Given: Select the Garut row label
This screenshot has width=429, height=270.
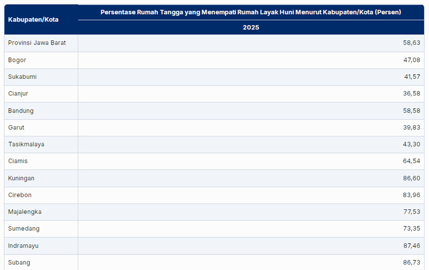Looking at the screenshot, I should click(16, 127).
